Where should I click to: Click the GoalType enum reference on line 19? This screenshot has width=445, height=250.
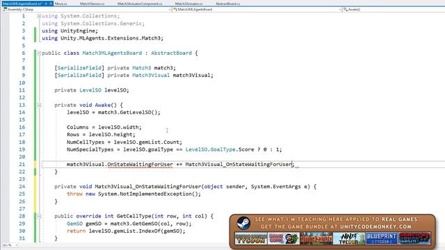222,149
